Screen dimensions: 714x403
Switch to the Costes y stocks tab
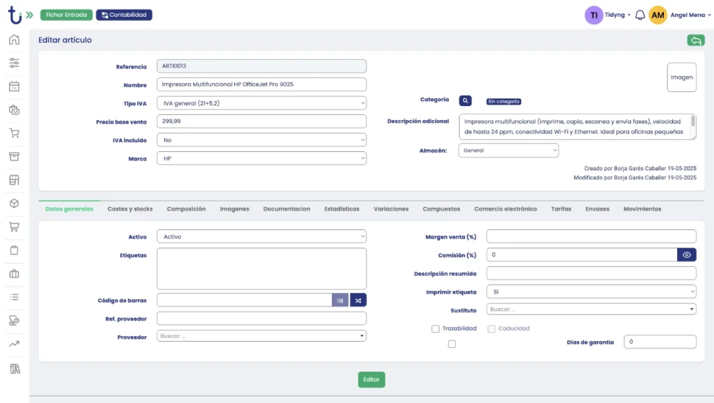pyautogui.click(x=130, y=208)
